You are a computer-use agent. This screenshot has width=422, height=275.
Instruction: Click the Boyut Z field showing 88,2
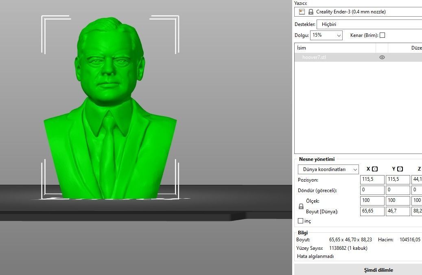(417, 211)
